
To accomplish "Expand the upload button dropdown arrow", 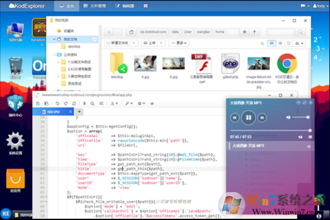I will pyautogui.click(x=161, y=43).
